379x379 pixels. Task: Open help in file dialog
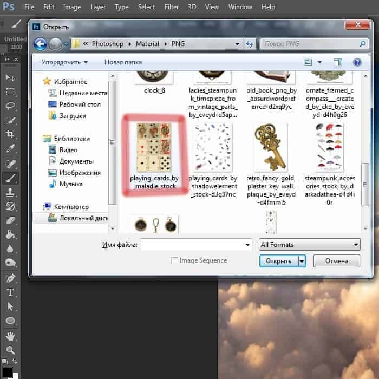(x=357, y=62)
